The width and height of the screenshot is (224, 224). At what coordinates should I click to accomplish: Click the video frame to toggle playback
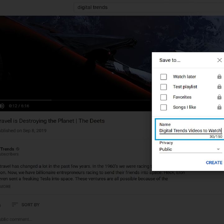click(x=76, y=57)
